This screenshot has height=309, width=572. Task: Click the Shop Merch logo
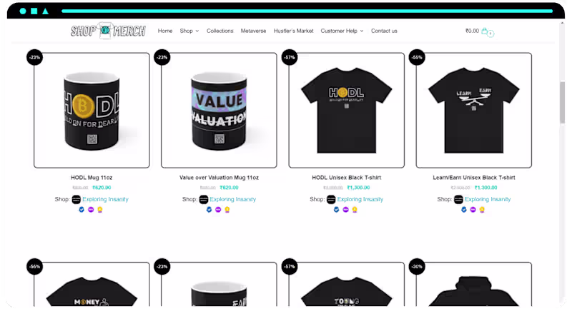(109, 31)
